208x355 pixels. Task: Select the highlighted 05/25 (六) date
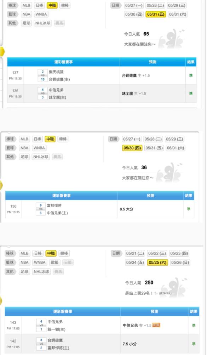(x=157, y=262)
